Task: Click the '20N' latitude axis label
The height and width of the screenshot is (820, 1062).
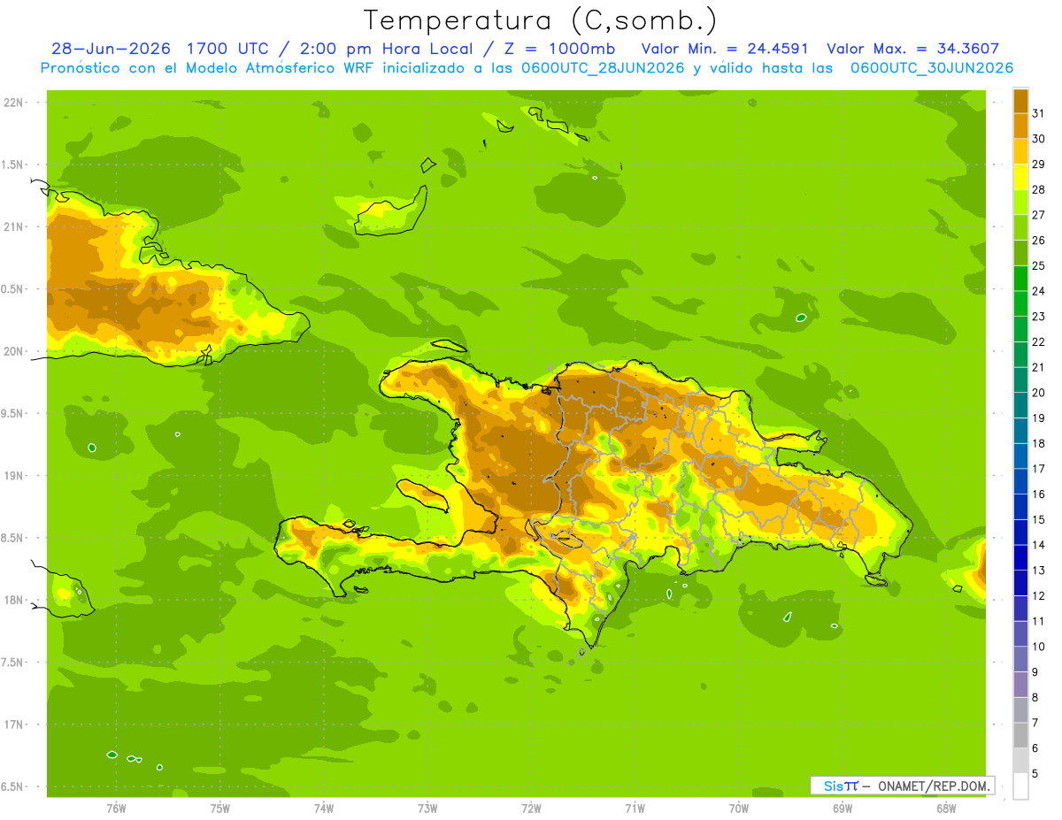Action: 14,351
